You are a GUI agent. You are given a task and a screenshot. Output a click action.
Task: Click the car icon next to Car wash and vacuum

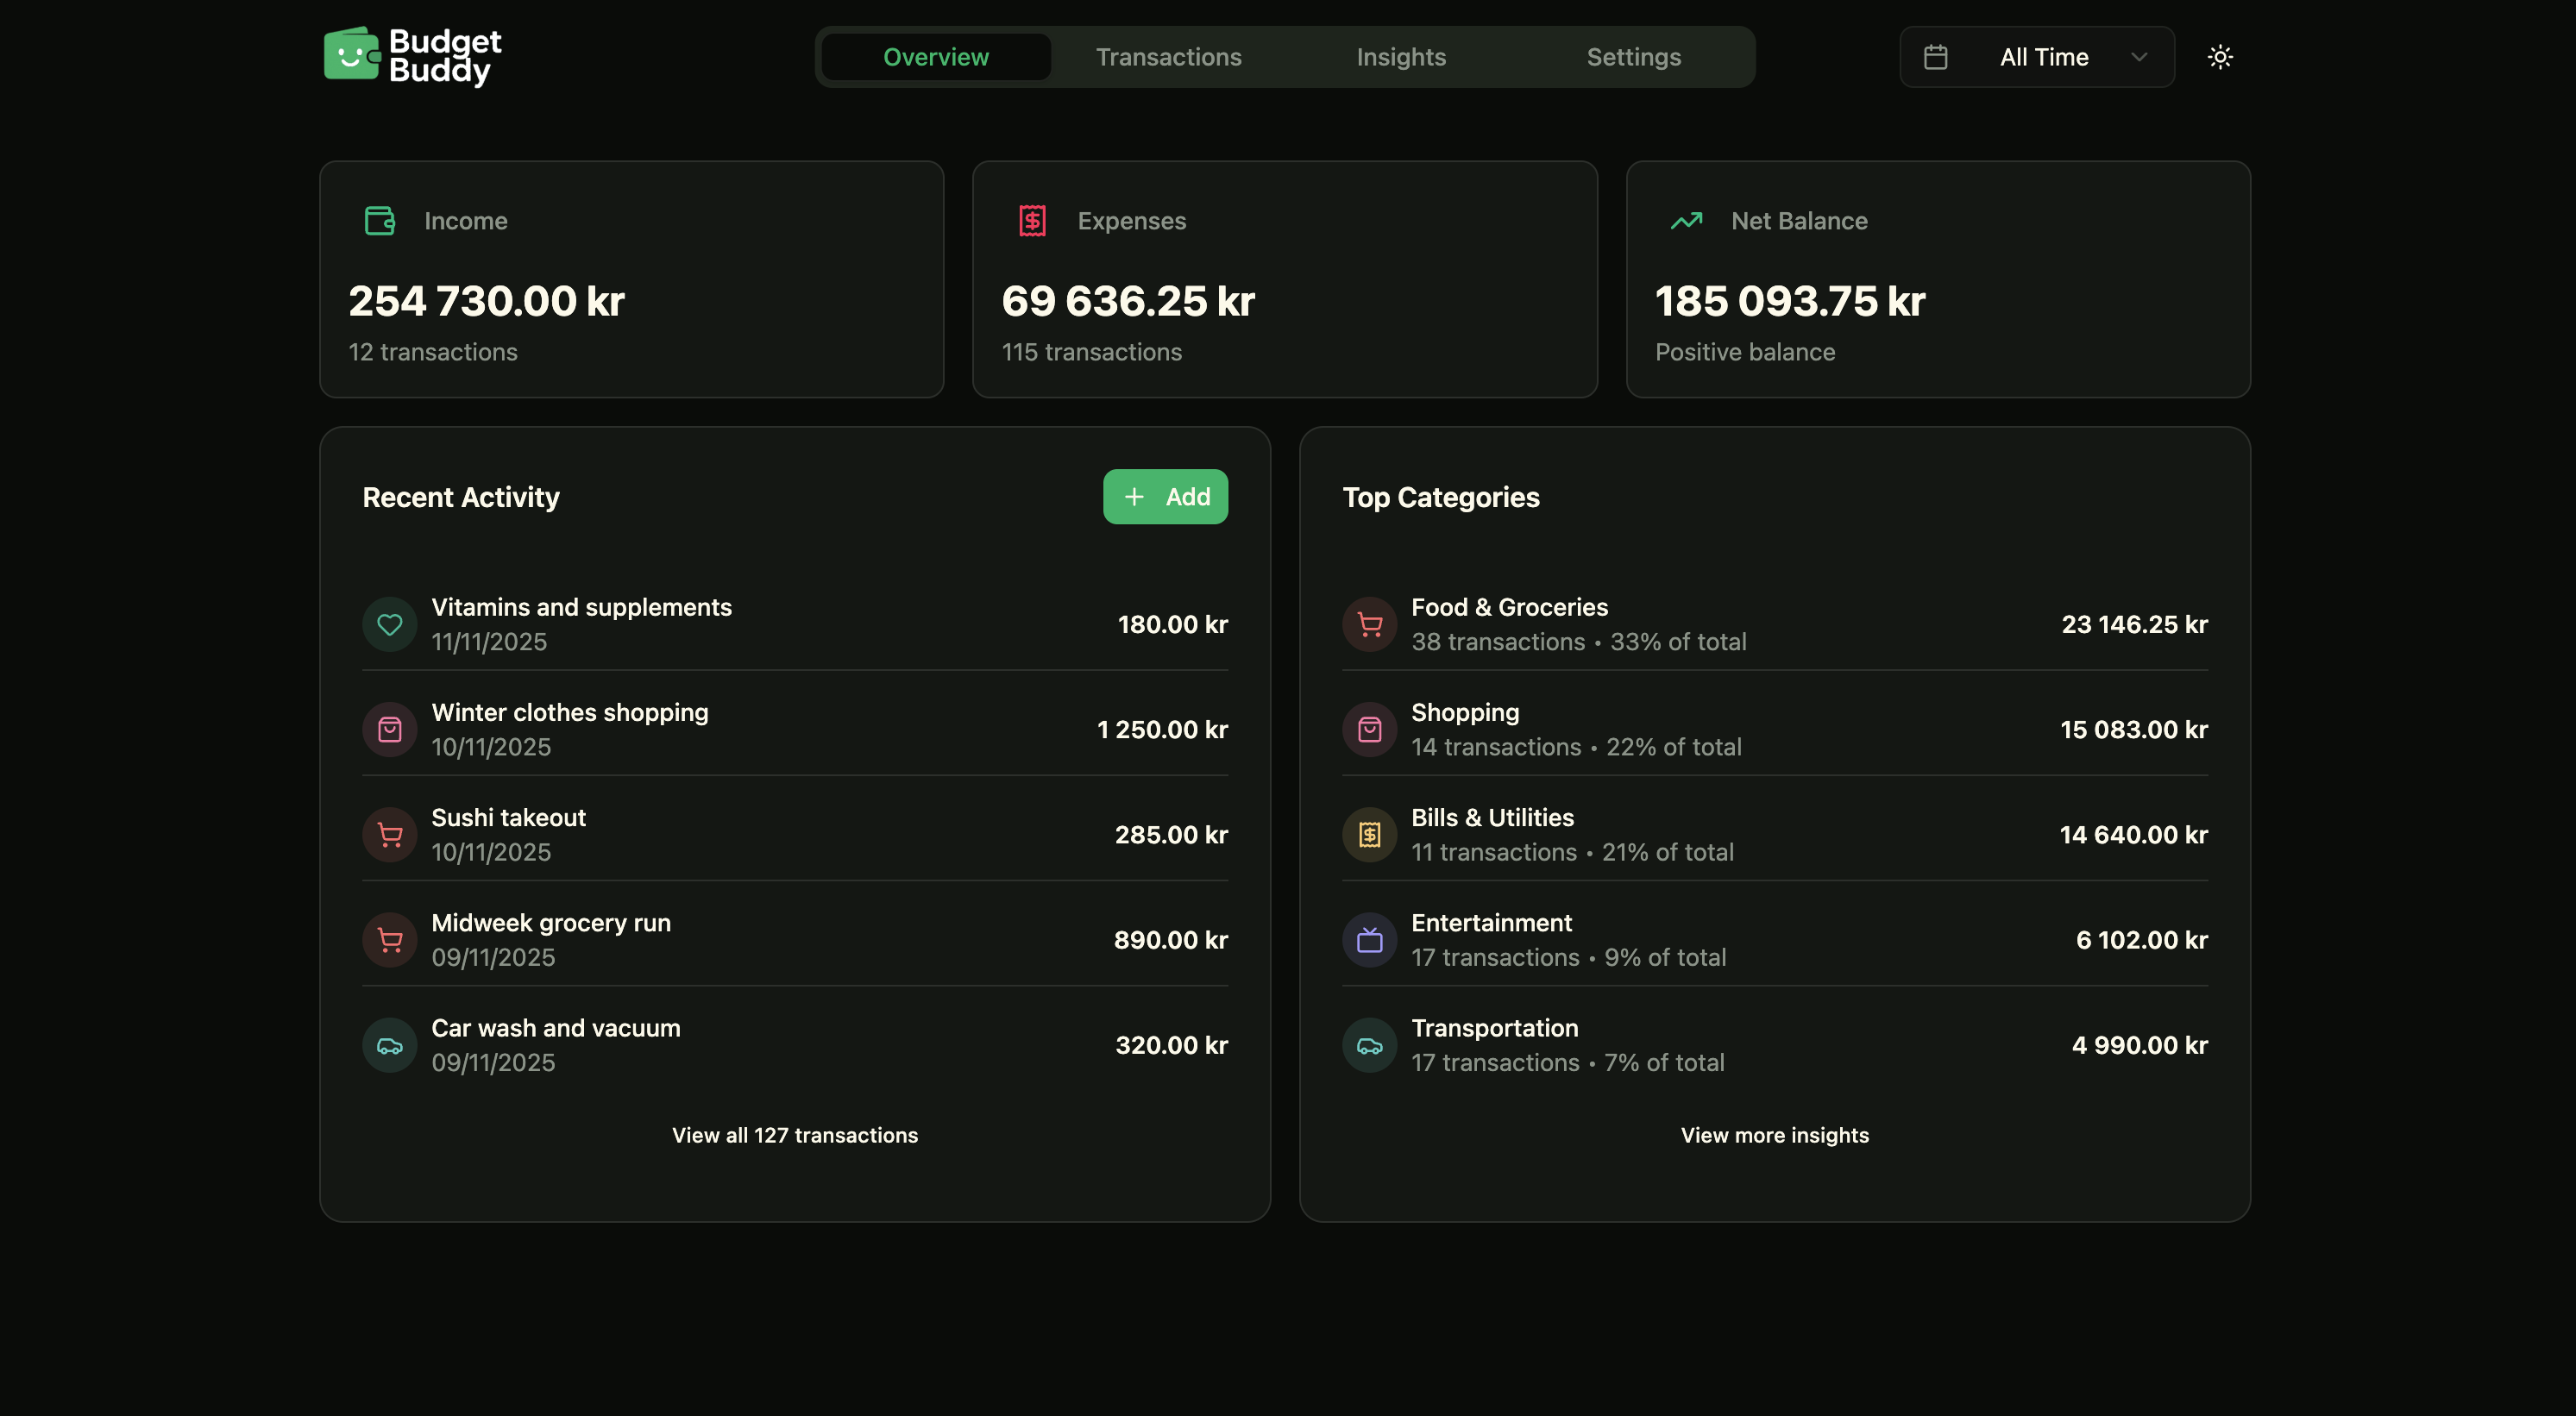(390, 1044)
